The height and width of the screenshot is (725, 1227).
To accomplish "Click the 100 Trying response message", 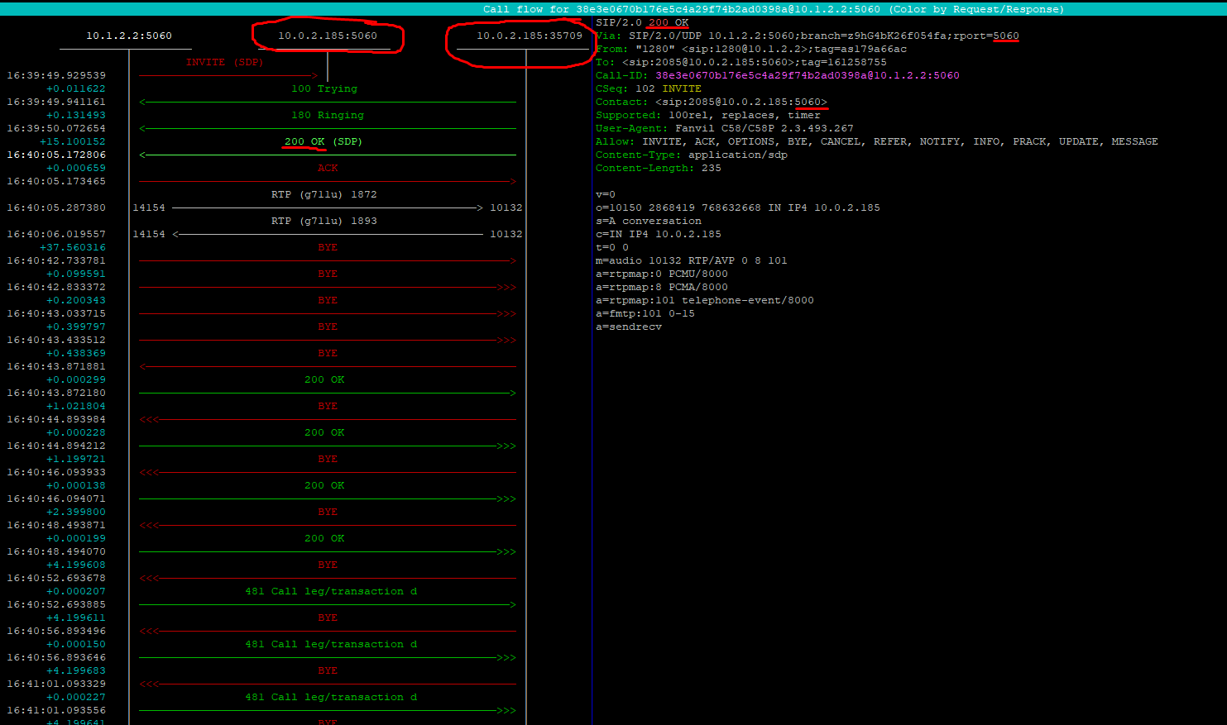I will (324, 89).
